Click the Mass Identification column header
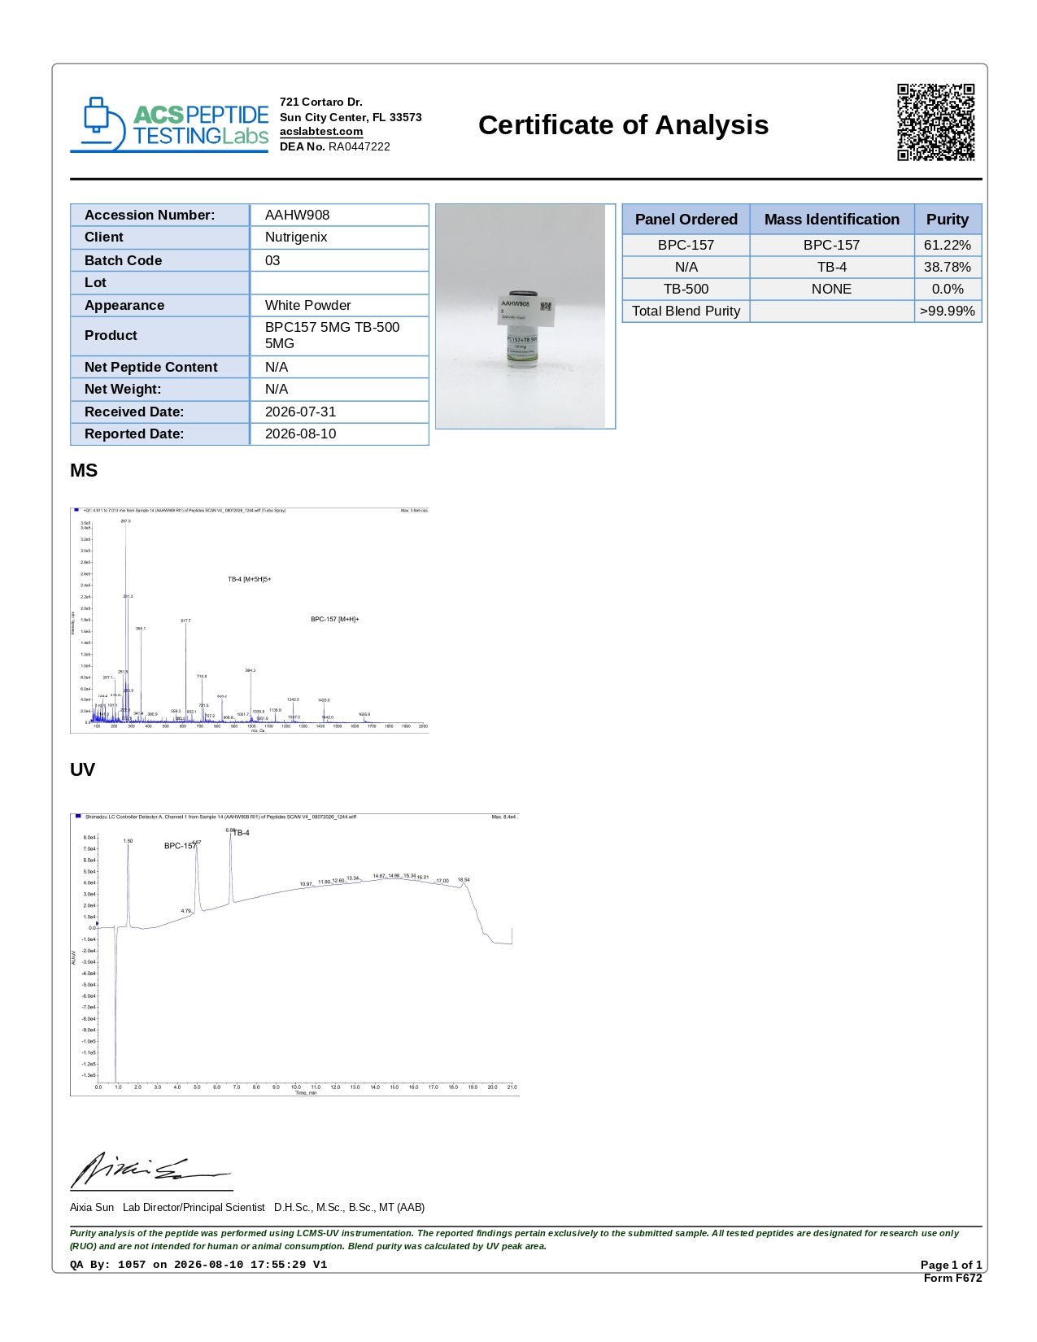Viewport: 1037px width, 1342px height. (x=832, y=219)
